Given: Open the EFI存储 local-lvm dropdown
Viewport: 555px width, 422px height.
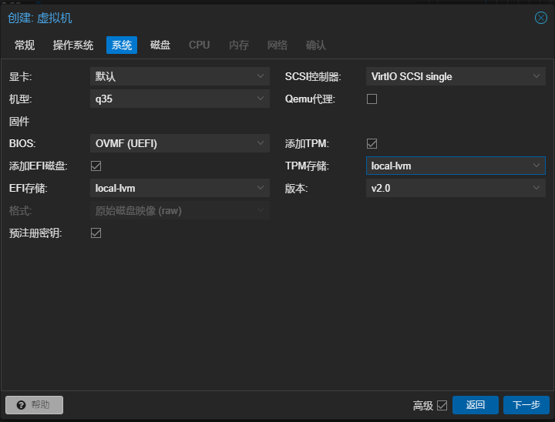Looking at the screenshot, I should coord(261,188).
